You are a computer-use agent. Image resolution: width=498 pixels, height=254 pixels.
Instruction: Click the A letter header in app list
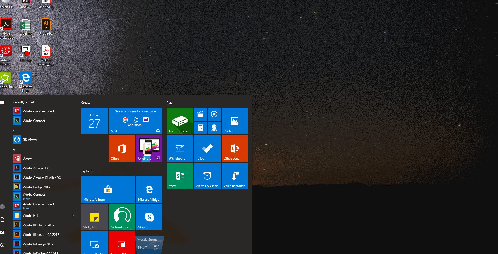pyautogui.click(x=14, y=150)
